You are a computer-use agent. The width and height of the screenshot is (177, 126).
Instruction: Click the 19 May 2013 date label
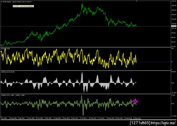[111, 118]
